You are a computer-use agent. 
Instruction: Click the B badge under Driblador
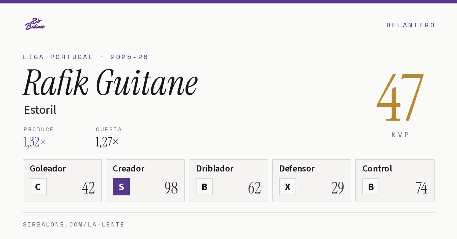point(204,187)
